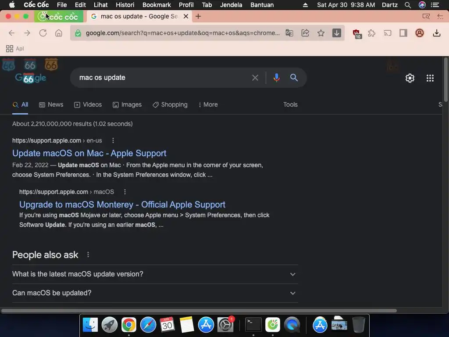Screen dimensions: 449x337
Task: Expand 'Can macOS be updated?' question
Action: [x=155, y=293]
